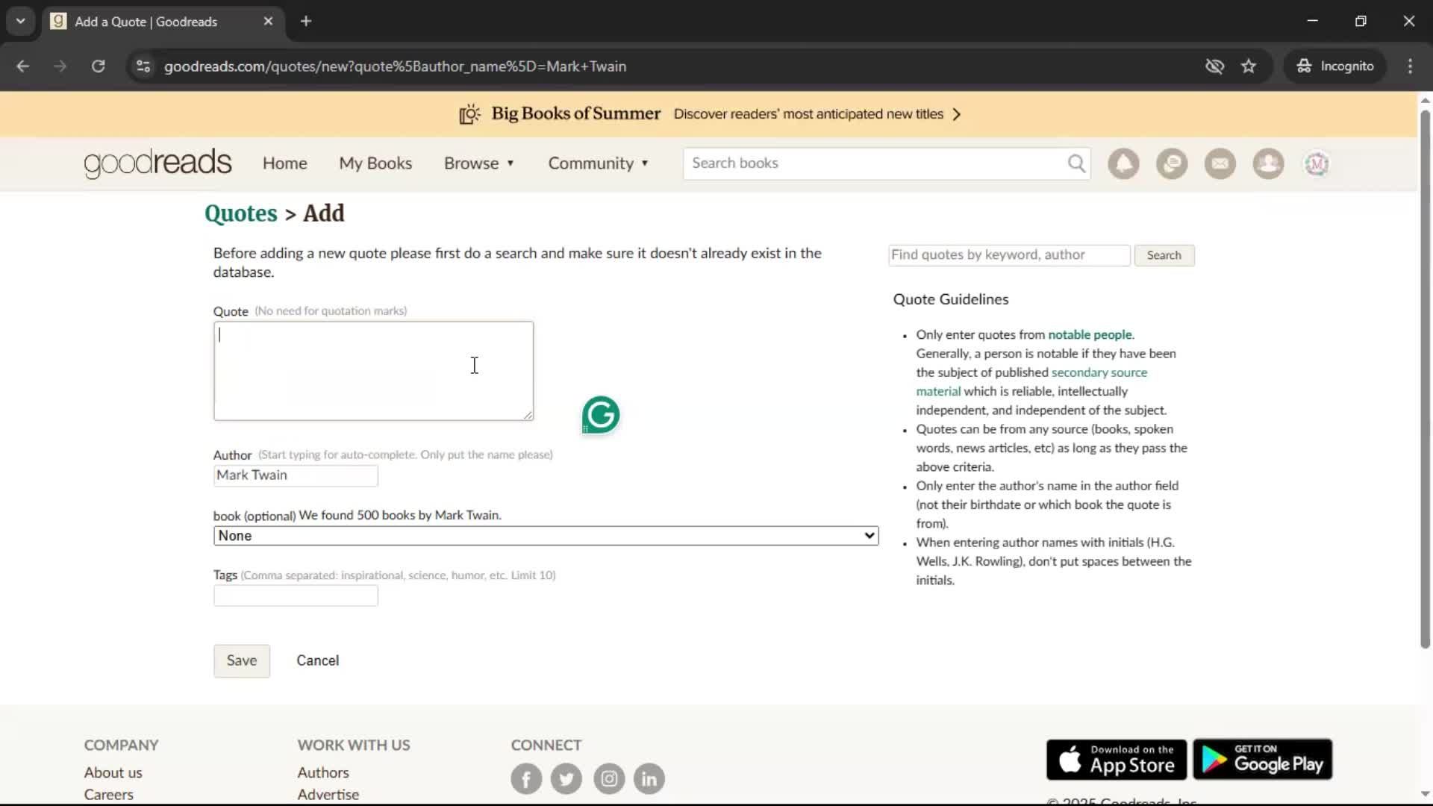The width and height of the screenshot is (1433, 806).
Task: Open the notable people link
Action: [1090, 335]
